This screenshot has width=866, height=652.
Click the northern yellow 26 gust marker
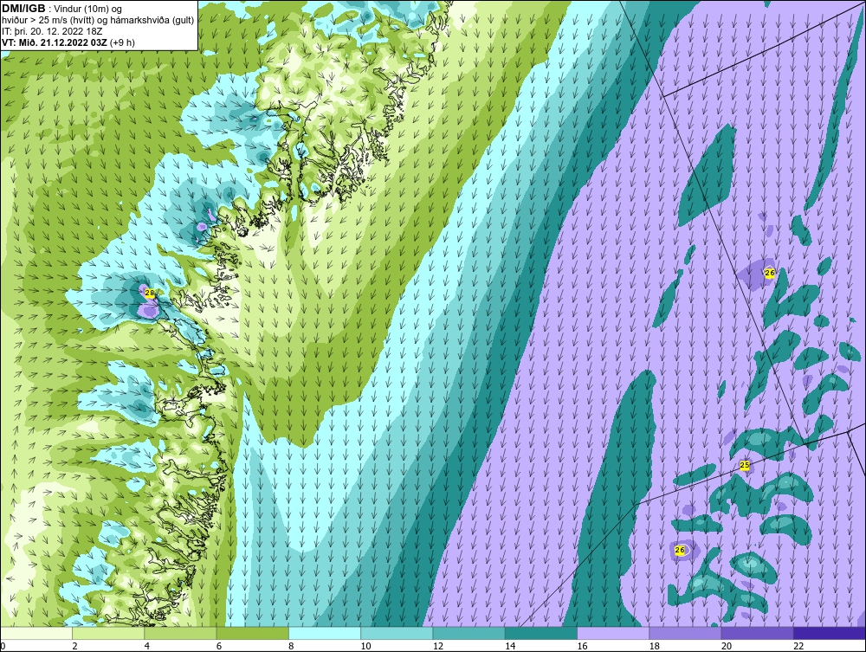point(769,273)
